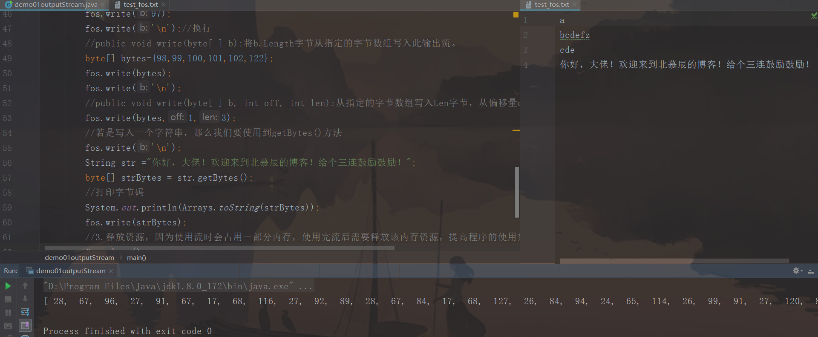Click the 'off:' parameter hint

[x=177, y=117]
